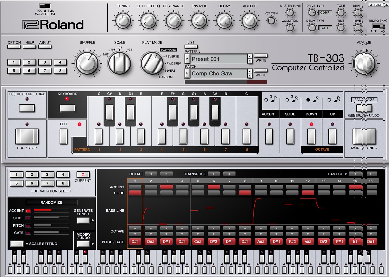389x277 pixels.
Task: Click the TONE knob
Action: click(x=341, y=13)
